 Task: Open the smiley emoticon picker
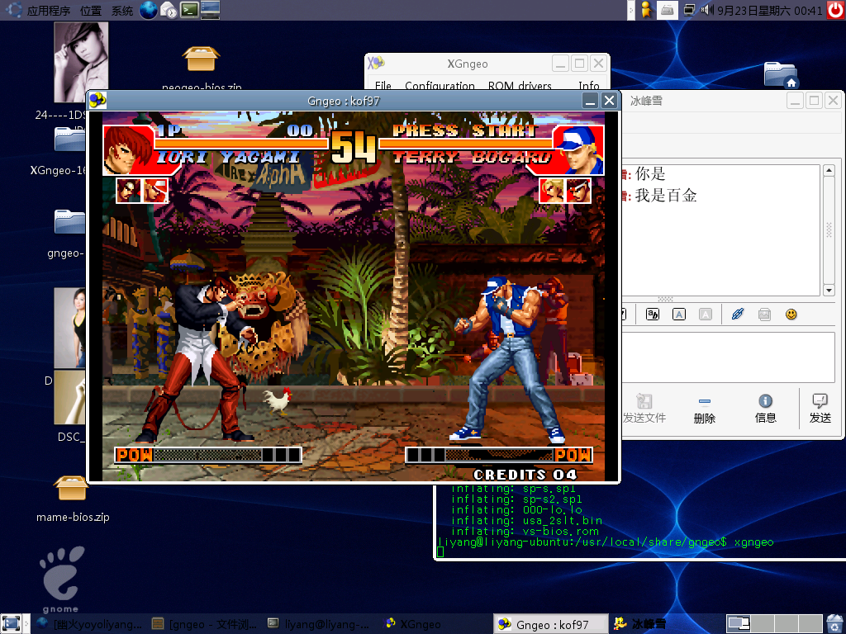[791, 314]
